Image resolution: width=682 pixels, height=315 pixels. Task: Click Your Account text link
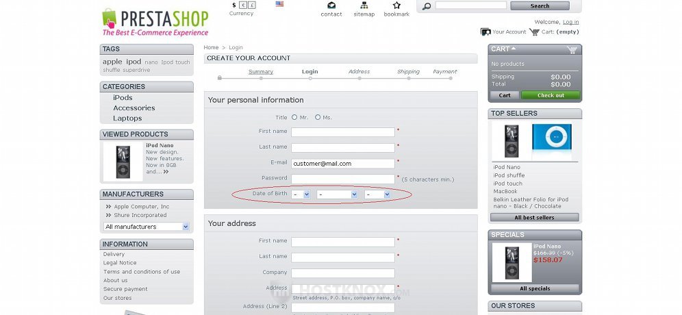509,32
